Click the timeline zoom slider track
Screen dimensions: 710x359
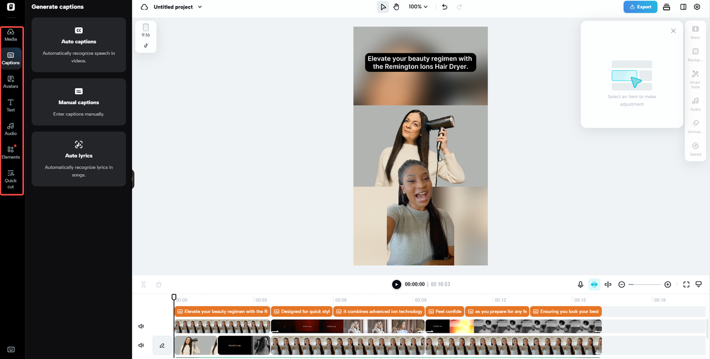pos(645,284)
